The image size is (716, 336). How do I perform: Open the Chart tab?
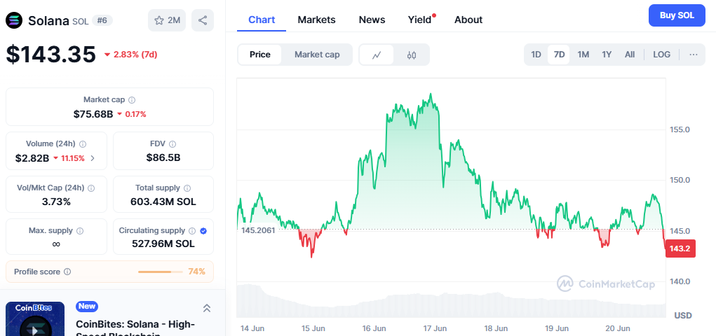(x=262, y=20)
